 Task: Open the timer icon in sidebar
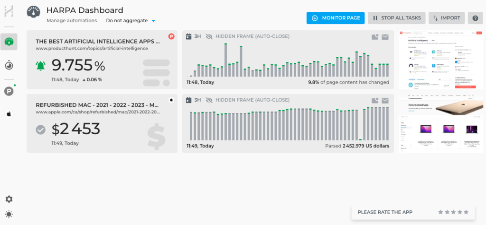pos(9,66)
